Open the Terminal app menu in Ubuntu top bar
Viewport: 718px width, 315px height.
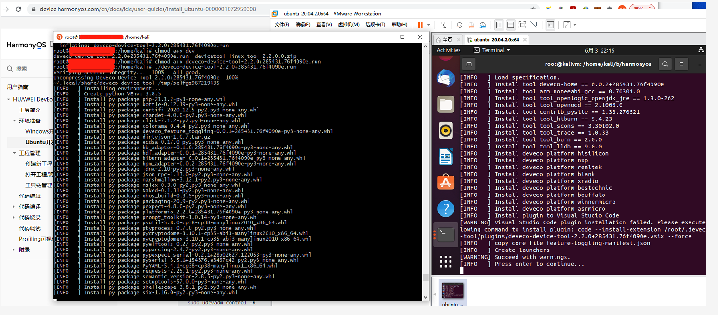point(492,50)
